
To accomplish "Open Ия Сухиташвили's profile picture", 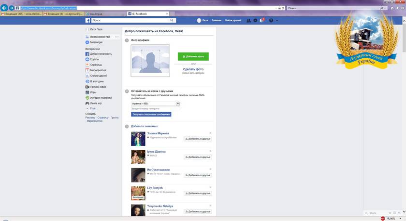I will point(138,175).
